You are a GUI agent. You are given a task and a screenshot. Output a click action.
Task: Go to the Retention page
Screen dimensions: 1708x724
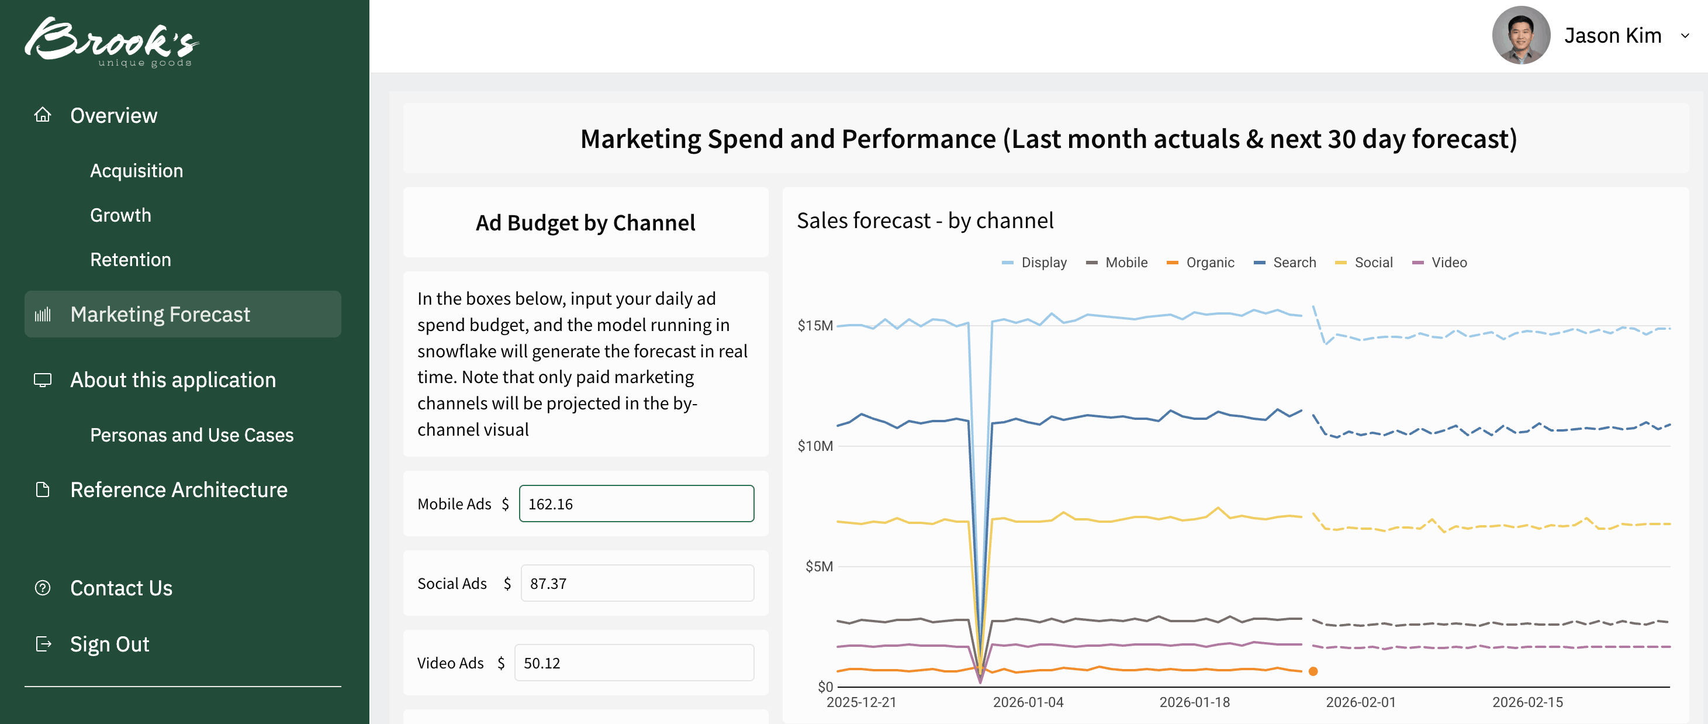(x=130, y=260)
